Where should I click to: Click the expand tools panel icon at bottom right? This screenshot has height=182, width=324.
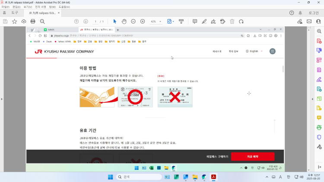[319, 167]
